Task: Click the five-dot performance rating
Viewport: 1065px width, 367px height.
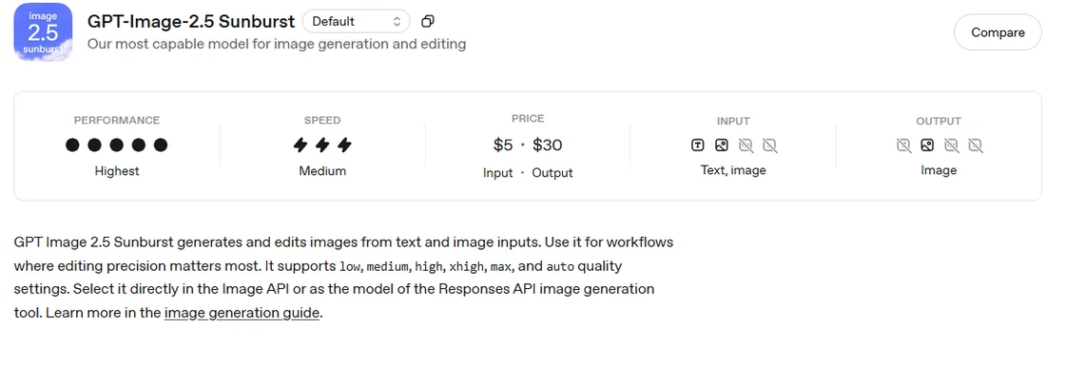Action: coord(116,145)
